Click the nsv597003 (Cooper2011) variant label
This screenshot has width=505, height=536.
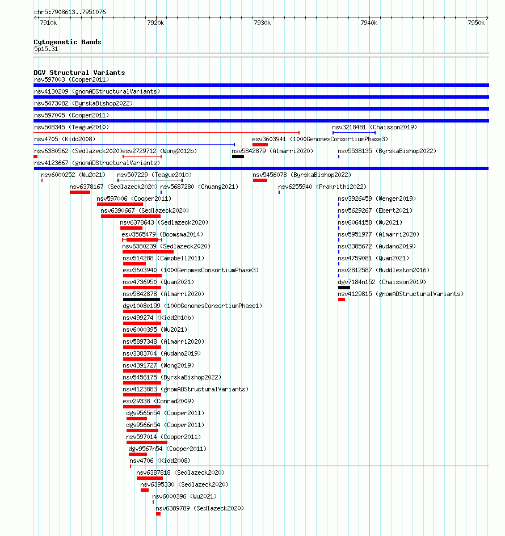coord(71,79)
